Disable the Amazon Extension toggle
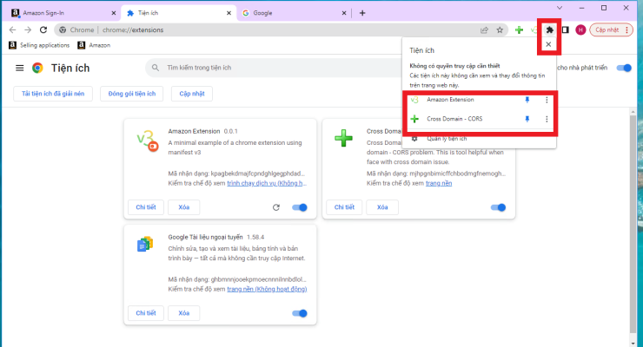The width and height of the screenshot is (643, 347). (x=301, y=207)
